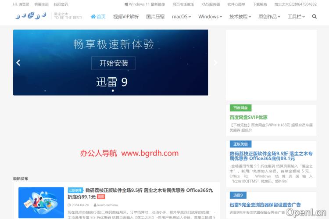
Task: Open the 技术教程 dropdown menu
Action: (240, 17)
